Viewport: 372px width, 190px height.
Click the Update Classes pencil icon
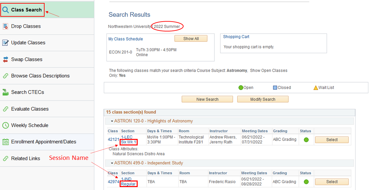(5, 43)
